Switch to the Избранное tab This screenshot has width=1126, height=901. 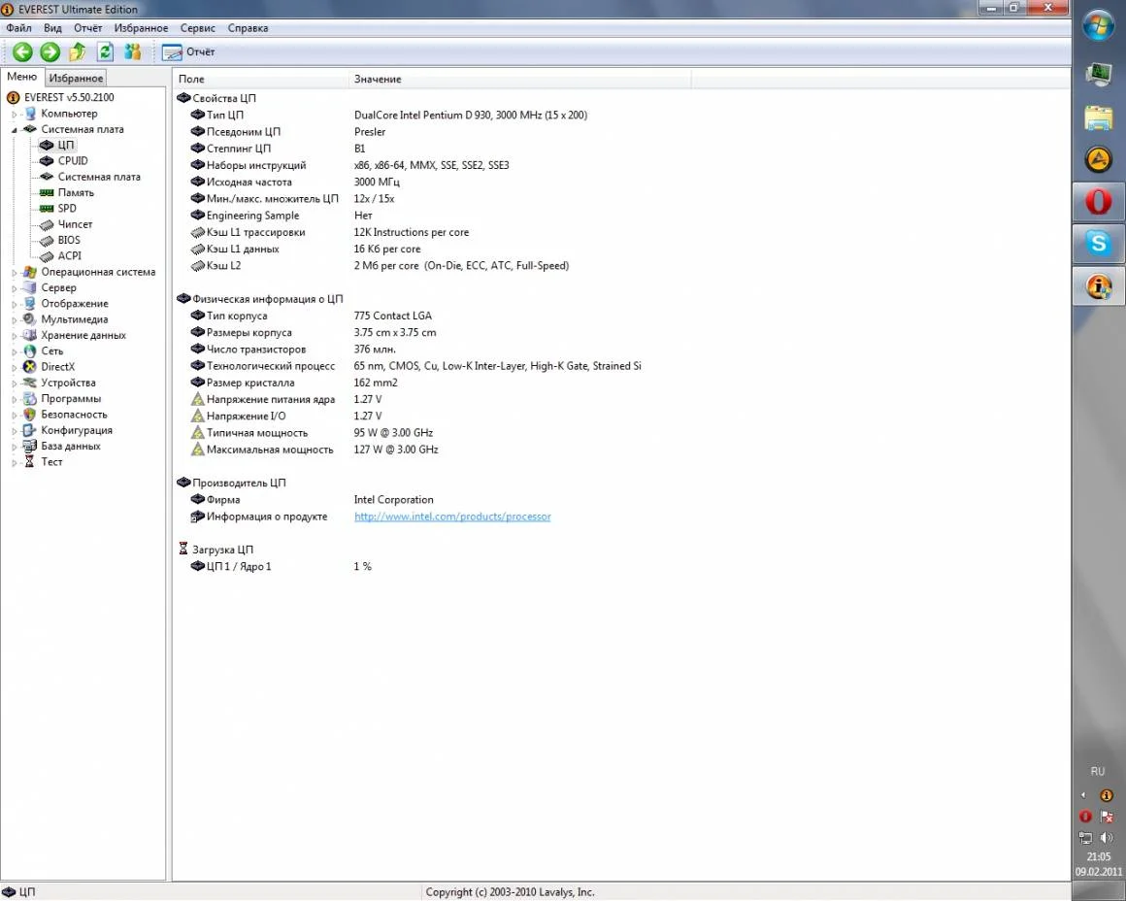coord(76,78)
